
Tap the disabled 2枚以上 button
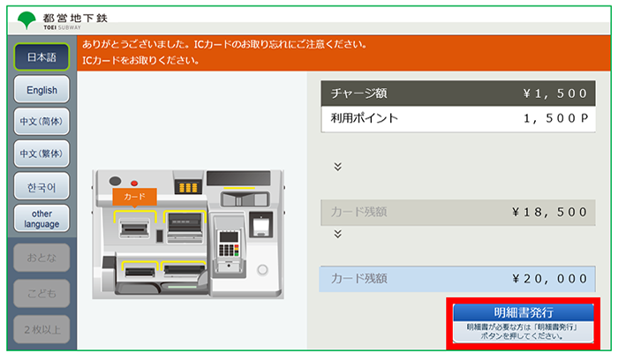pyautogui.click(x=41, y=328)
